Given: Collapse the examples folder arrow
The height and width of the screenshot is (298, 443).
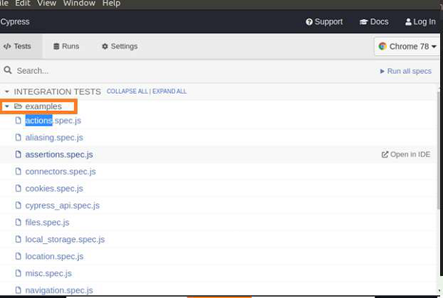Looking at the screenshot, I should 7,106.
